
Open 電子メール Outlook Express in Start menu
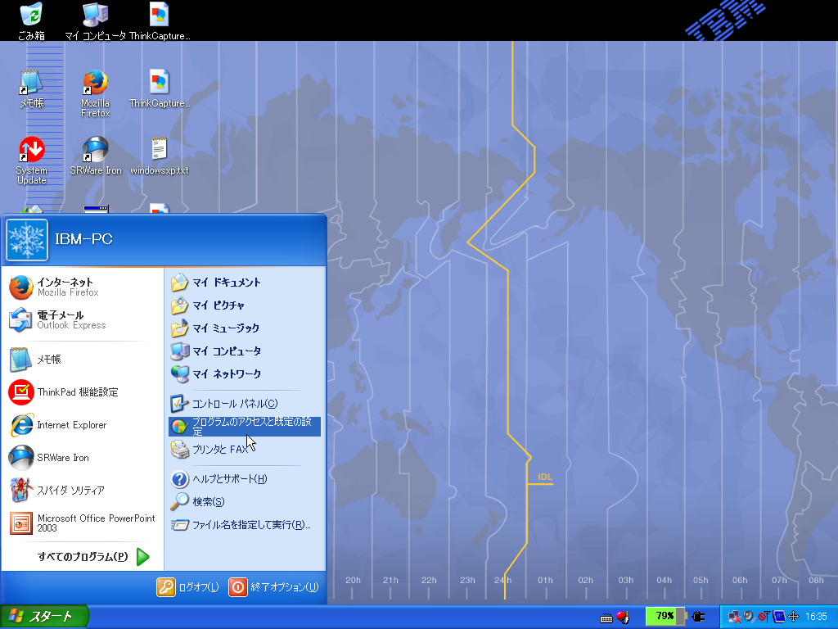(83, 320)
